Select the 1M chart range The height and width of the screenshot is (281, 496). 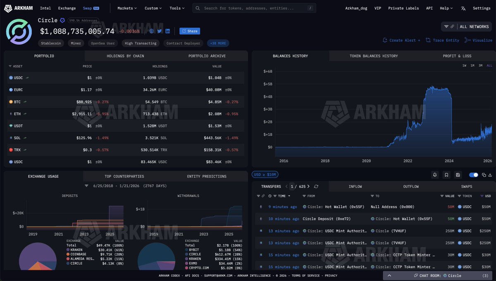(472, 65)
